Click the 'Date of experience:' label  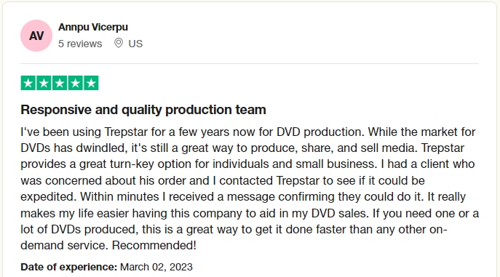pos(69,267)
